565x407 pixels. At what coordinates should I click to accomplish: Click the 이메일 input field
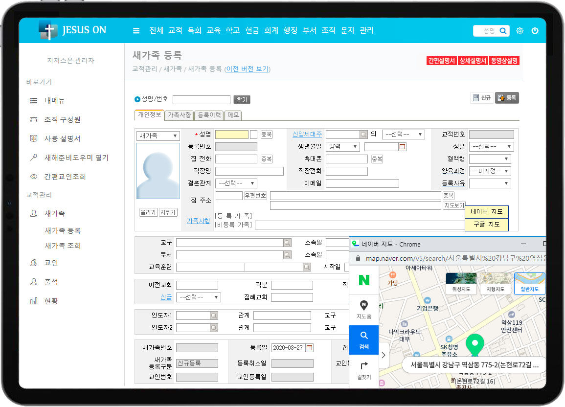point(362,183)
